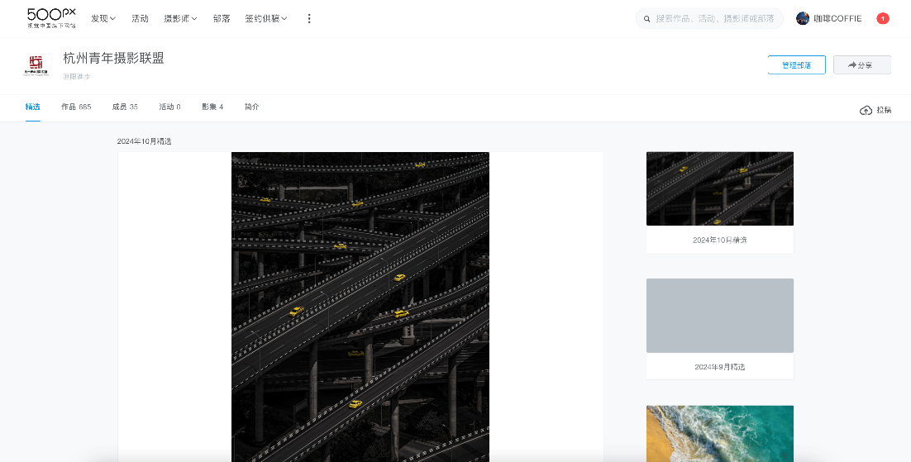Click the 管理部落 button

pos(797,65)
